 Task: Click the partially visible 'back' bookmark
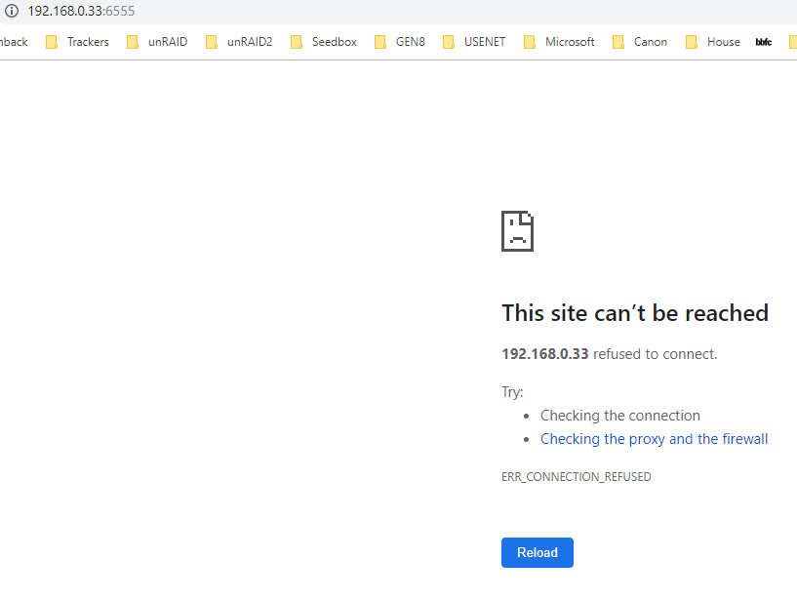click(x=14, y=42)
